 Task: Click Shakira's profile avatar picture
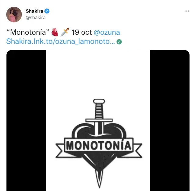click(14, 14)
